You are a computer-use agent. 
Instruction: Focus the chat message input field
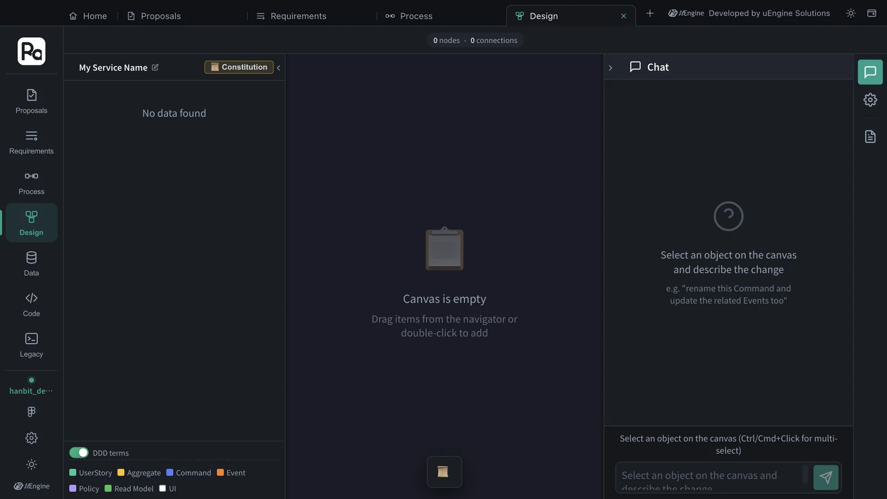pyautogui.click(x=712, y=477)
